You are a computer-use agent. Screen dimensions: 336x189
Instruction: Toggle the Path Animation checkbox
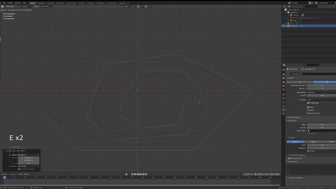coord(289,159)
